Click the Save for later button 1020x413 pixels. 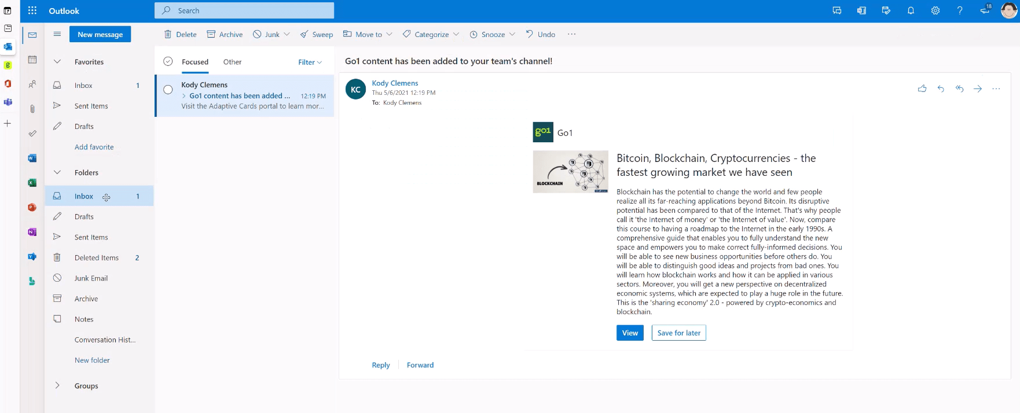(x=679, y=333)
